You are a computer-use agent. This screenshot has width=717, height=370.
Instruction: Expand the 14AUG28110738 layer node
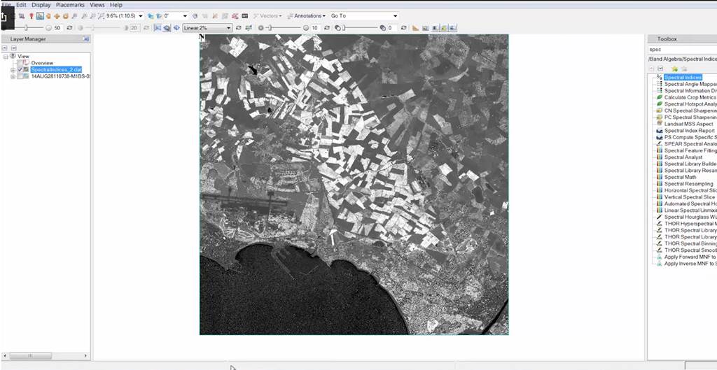click(x=13, y=77)
